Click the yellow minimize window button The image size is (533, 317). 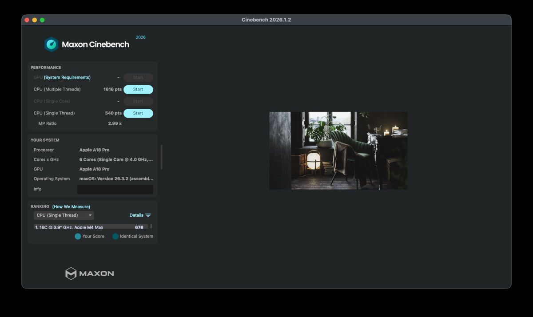click(35, 20)
